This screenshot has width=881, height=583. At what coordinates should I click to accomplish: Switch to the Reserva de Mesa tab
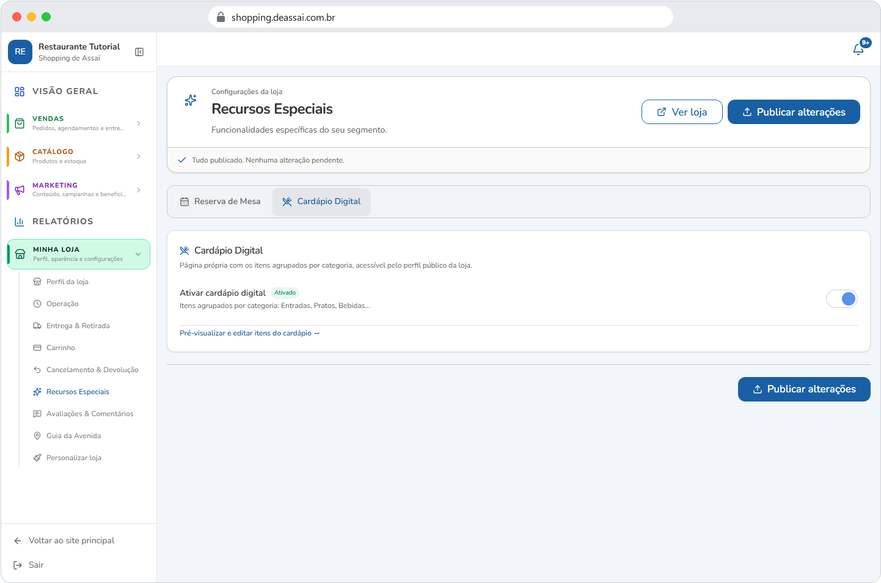pyautogui.click(x=220, y=202)
